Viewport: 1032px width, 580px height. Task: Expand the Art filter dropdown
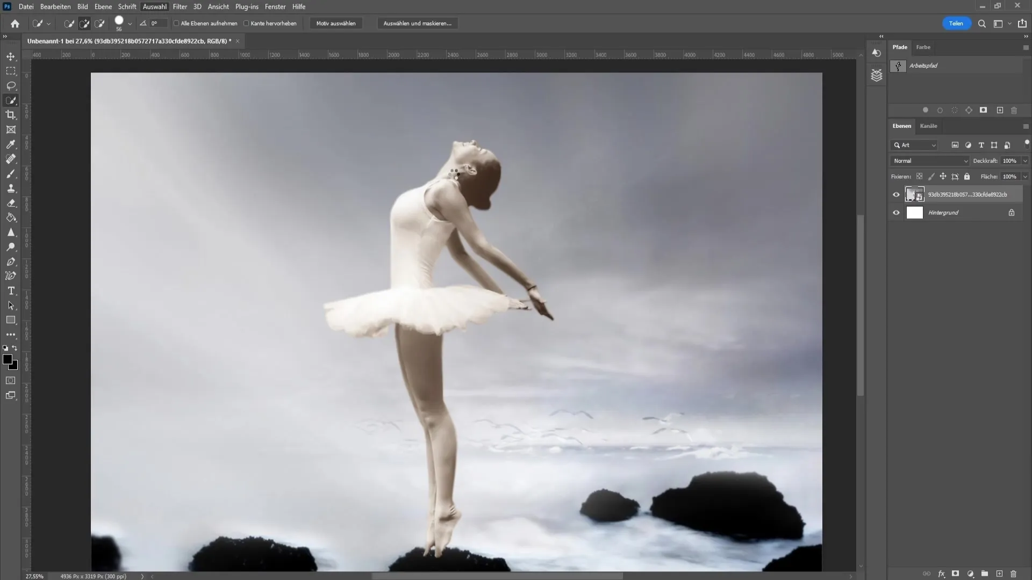click(x=934, y=145)
